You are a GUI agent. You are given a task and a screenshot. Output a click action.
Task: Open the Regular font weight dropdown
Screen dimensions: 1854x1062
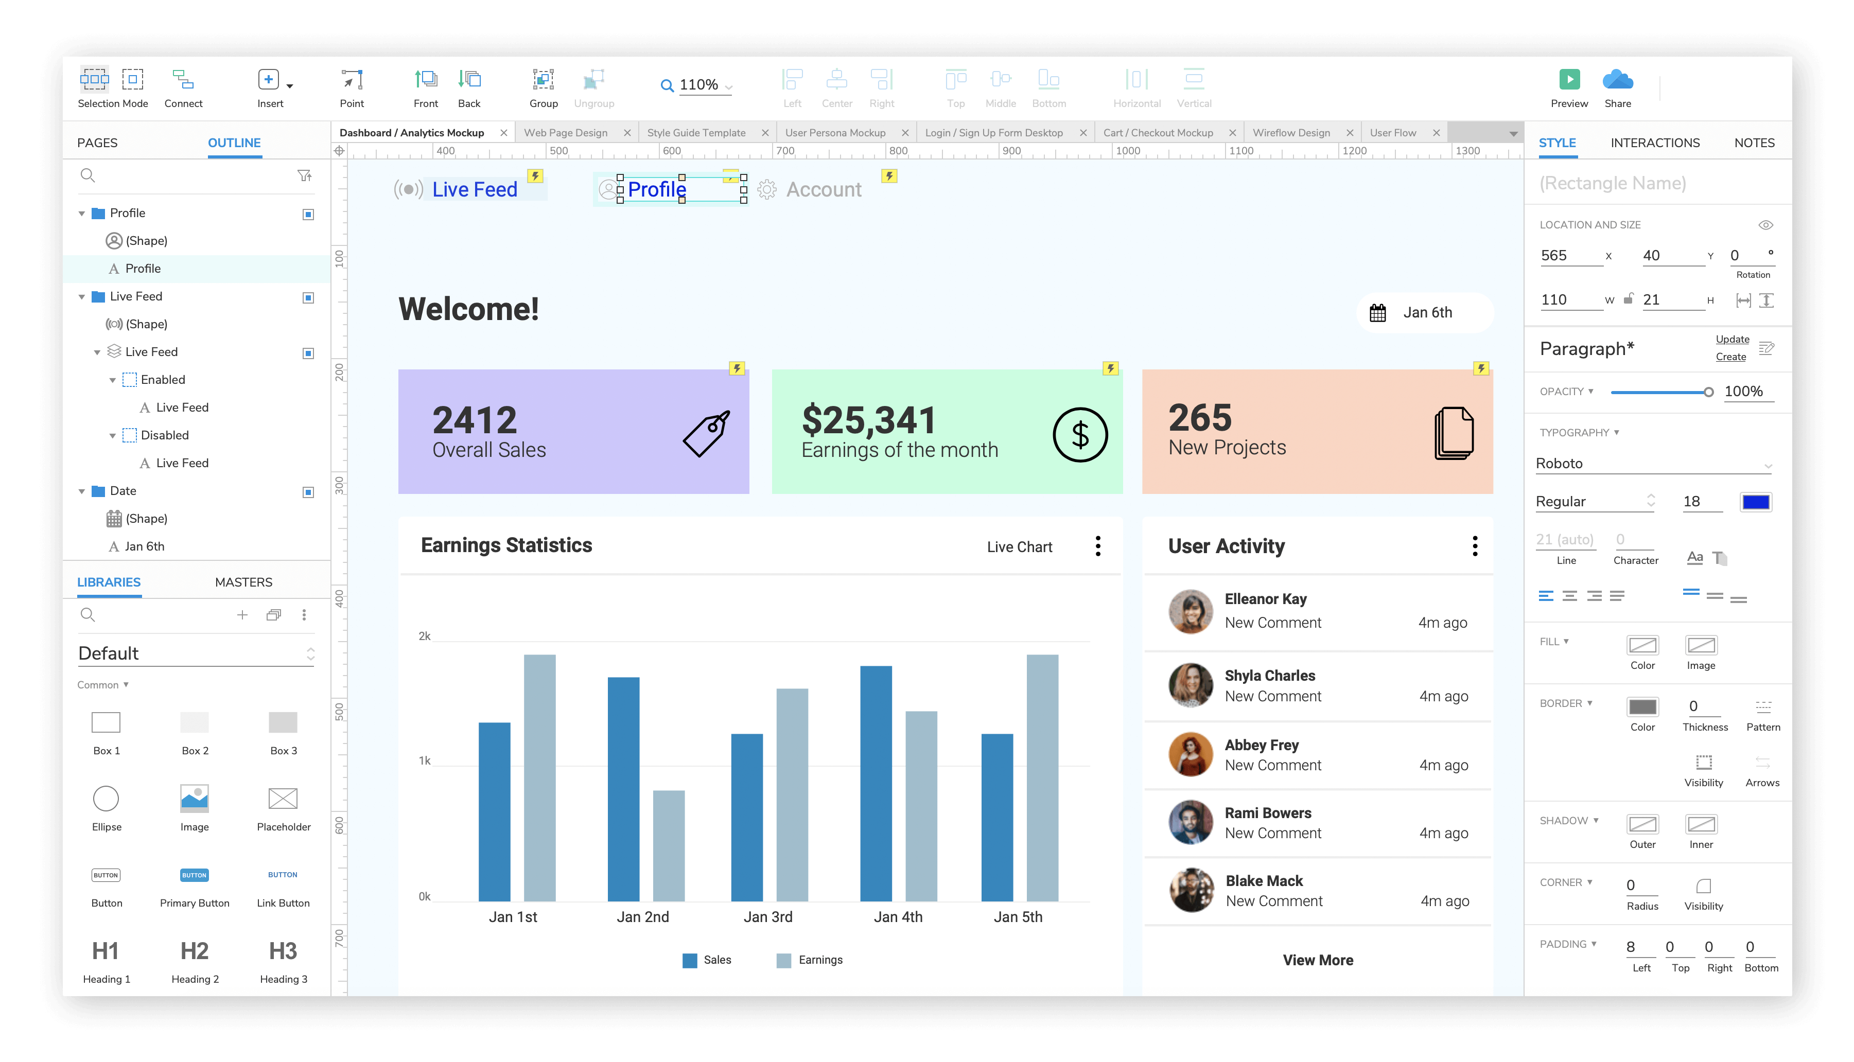pos(1595,502)
